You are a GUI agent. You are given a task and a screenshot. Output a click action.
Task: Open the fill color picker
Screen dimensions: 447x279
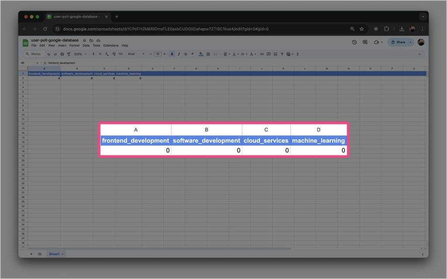click(201, 54)
